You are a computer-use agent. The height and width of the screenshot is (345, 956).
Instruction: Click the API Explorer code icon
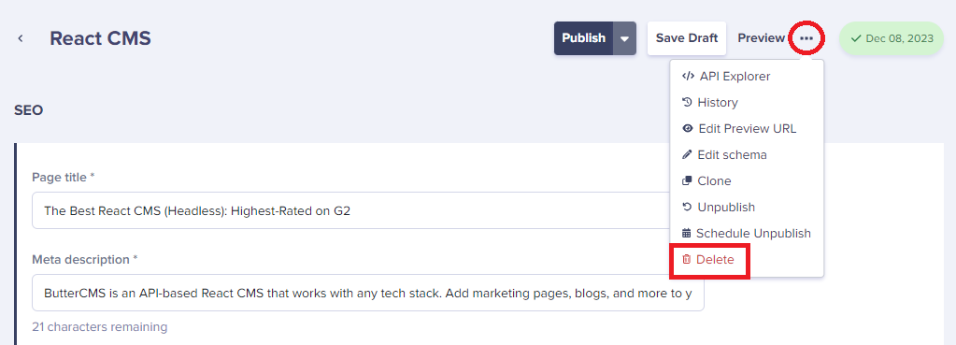tap(688, 76)
